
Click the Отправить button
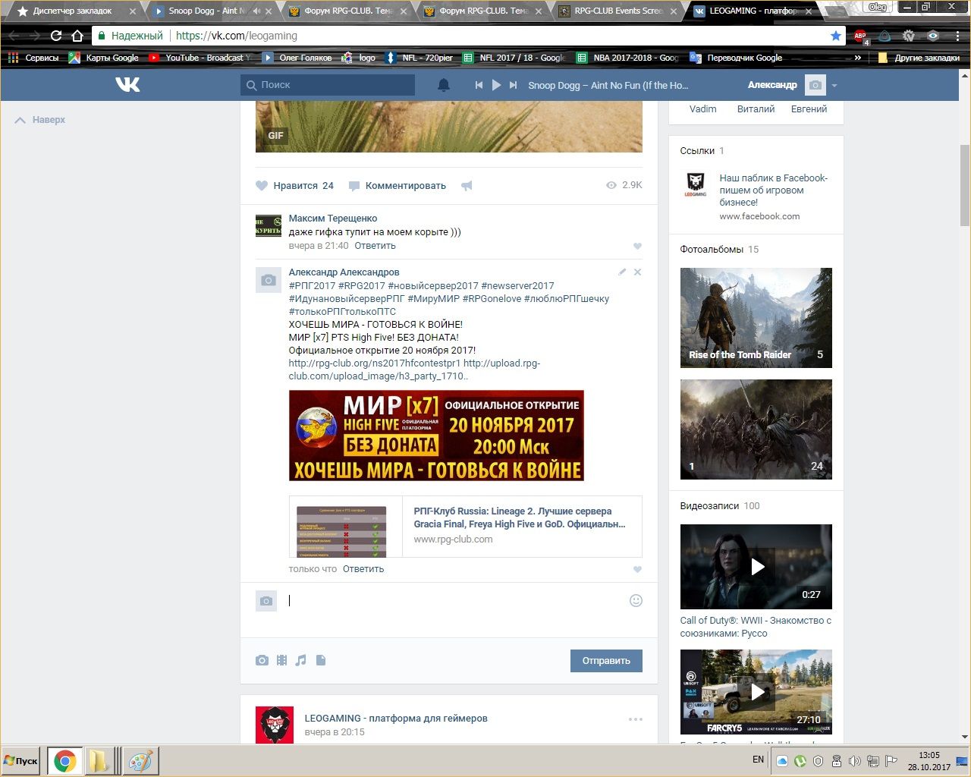tap(606, 661)
